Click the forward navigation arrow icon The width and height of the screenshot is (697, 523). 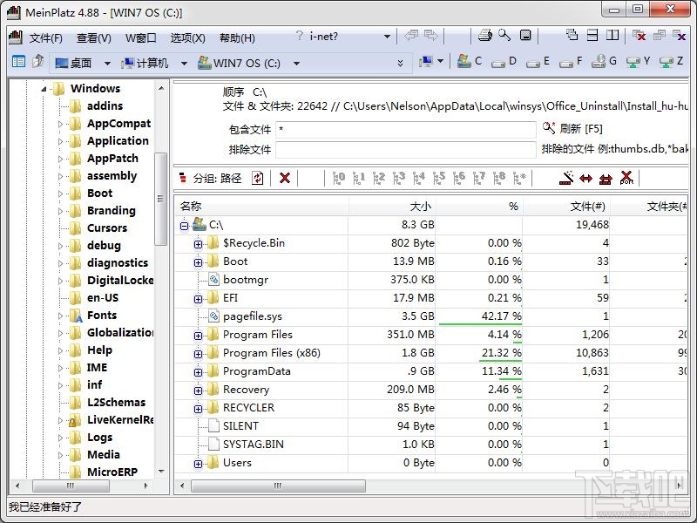(430, 35)
